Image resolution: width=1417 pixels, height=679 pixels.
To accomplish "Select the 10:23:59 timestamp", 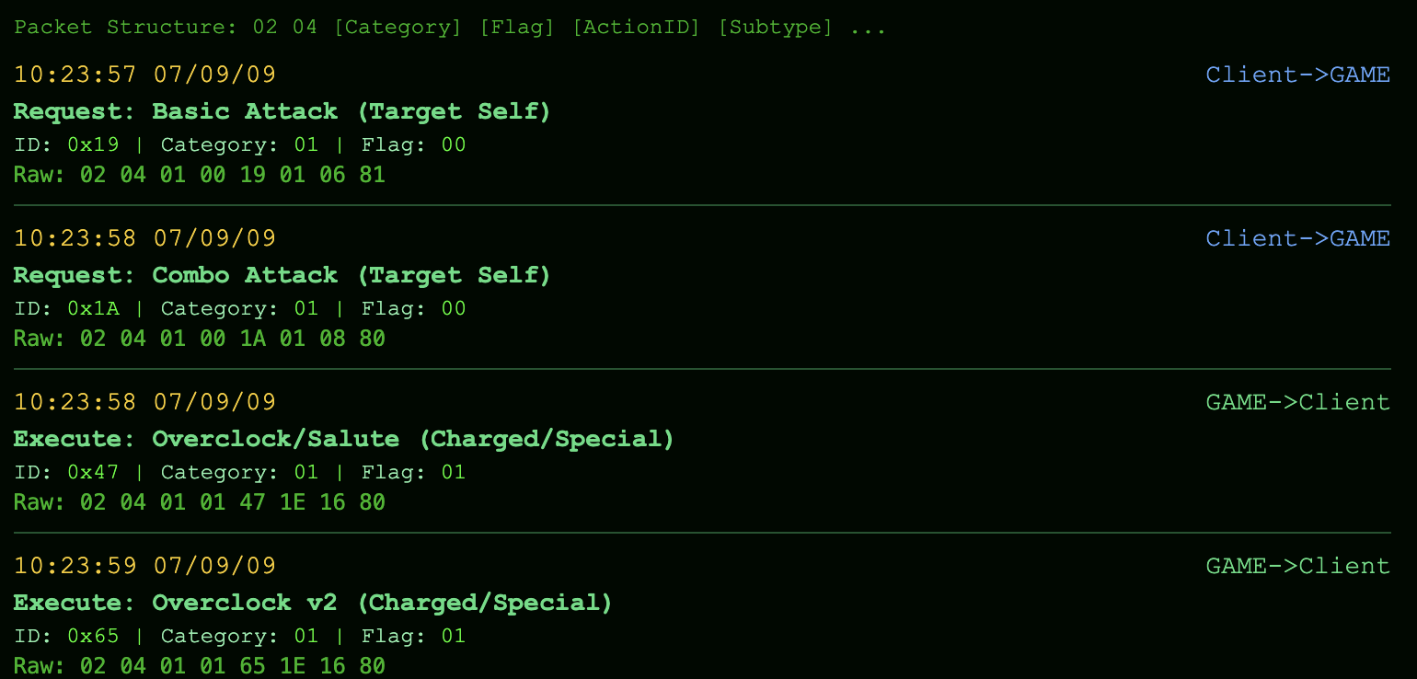I will pos(144,566).
